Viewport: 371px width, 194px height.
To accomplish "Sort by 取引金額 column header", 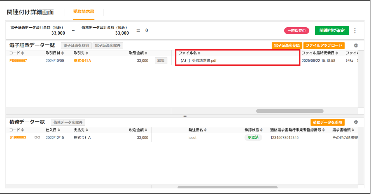I will click(x=146, y=53).
